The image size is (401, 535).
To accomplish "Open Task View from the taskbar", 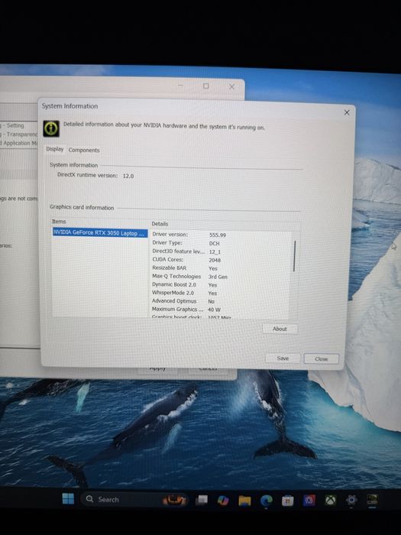I will tap(202, 500).
